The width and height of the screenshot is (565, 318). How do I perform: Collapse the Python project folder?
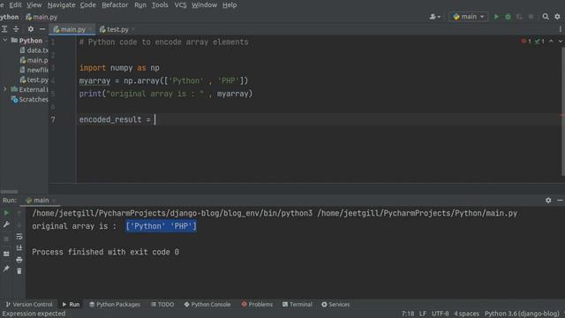(4, 41)
